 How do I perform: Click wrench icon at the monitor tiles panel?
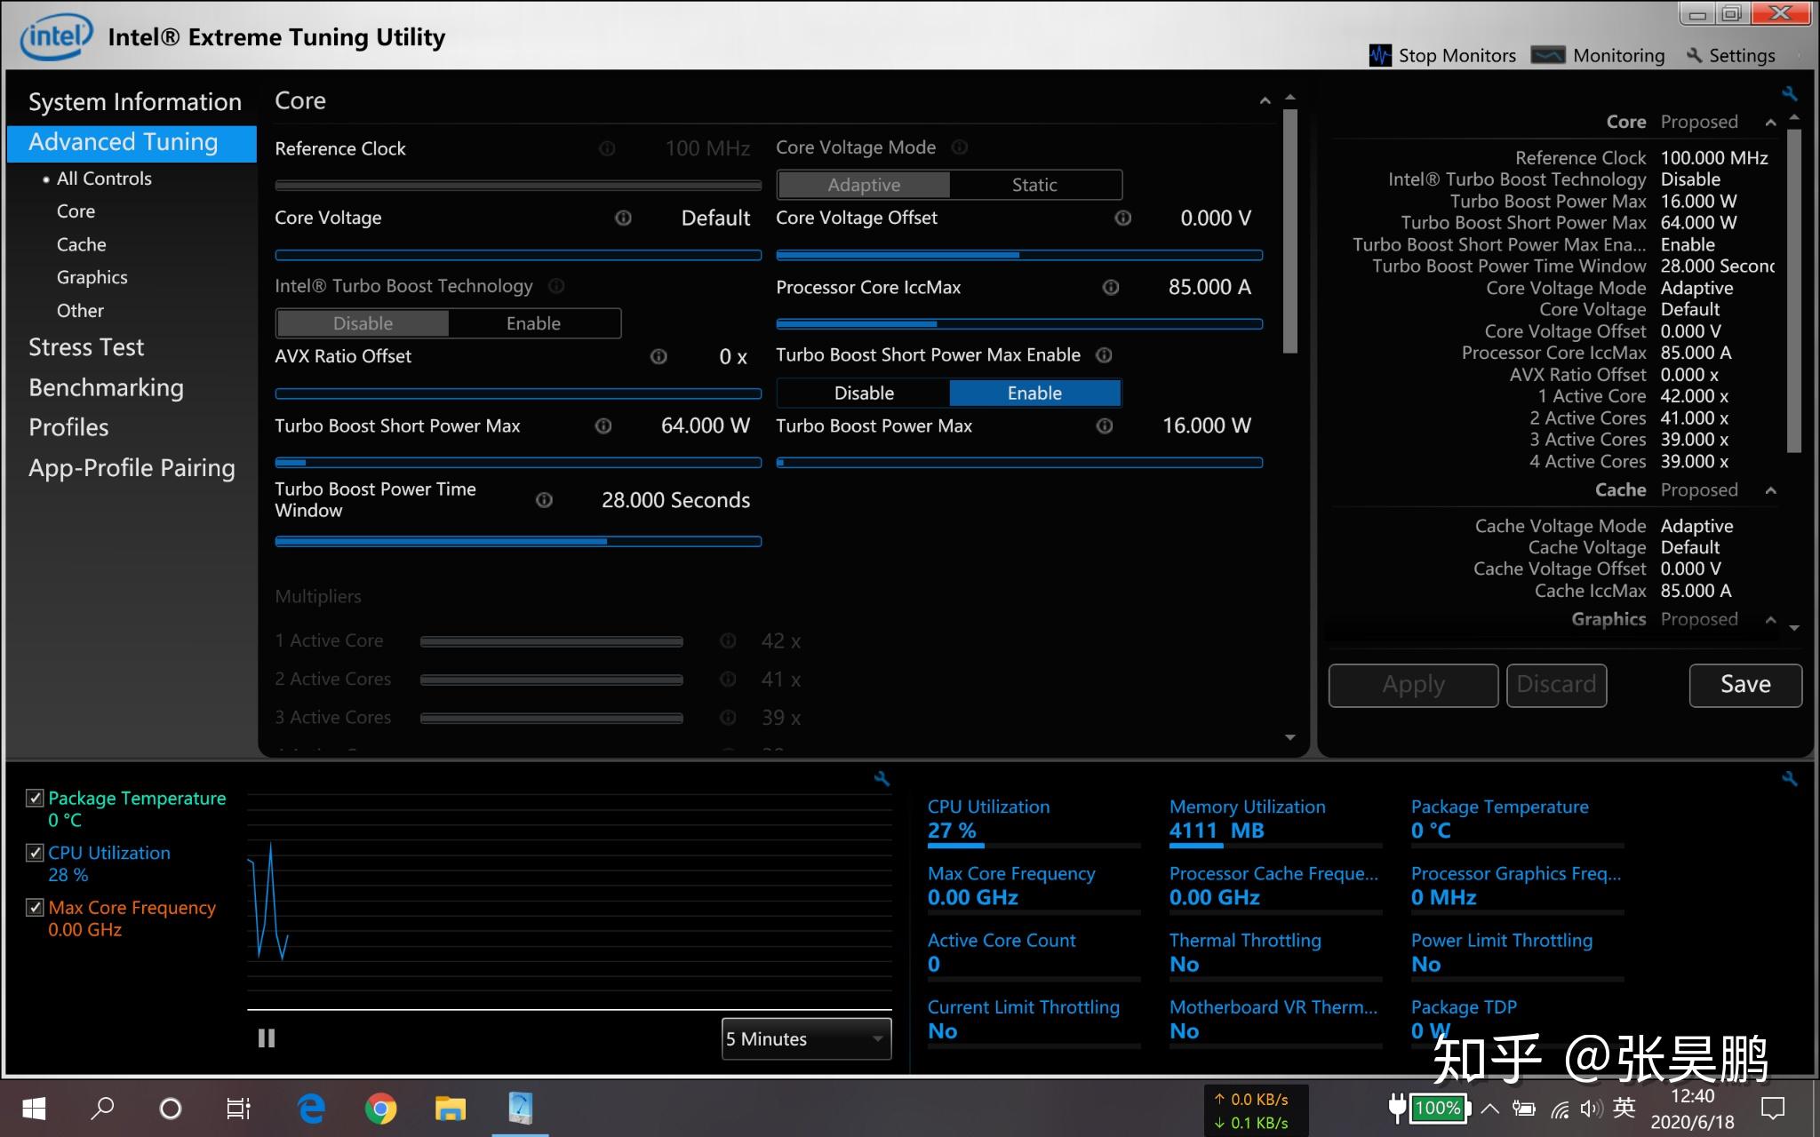[x=1790, y=779]
